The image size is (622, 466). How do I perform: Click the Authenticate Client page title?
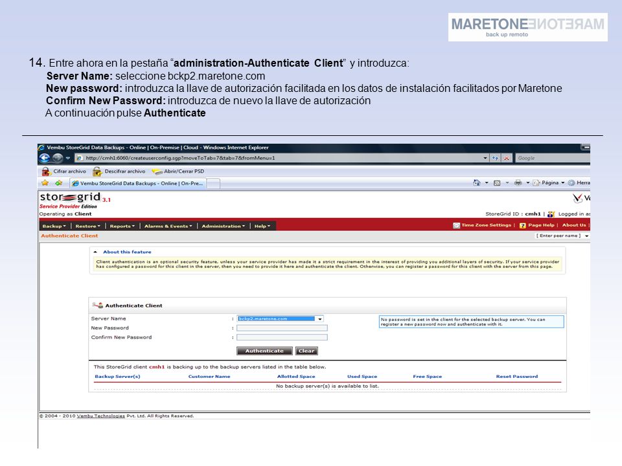coord(69,236)
